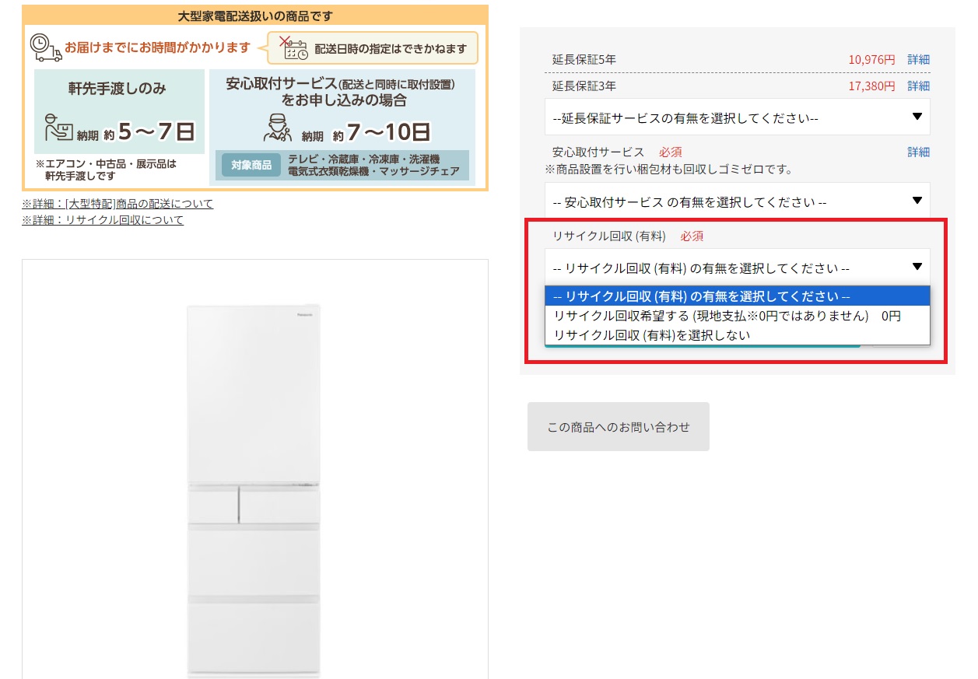Choose リサイクル回収希望する option
Image resolution: width=978 pixels, height=679 pixels.
click(727, 316)
